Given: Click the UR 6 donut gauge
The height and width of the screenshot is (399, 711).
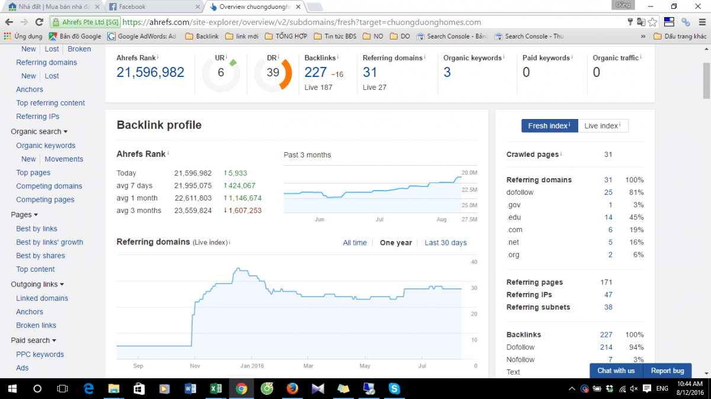Looking at the screenshot, I should (221, 73).
